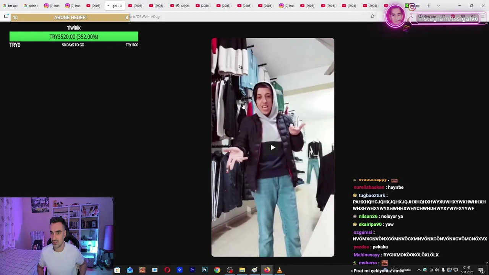Screen dimensions: 489x275
Task: Open the Kick "Stream" tab
Action: pos(413,6)
